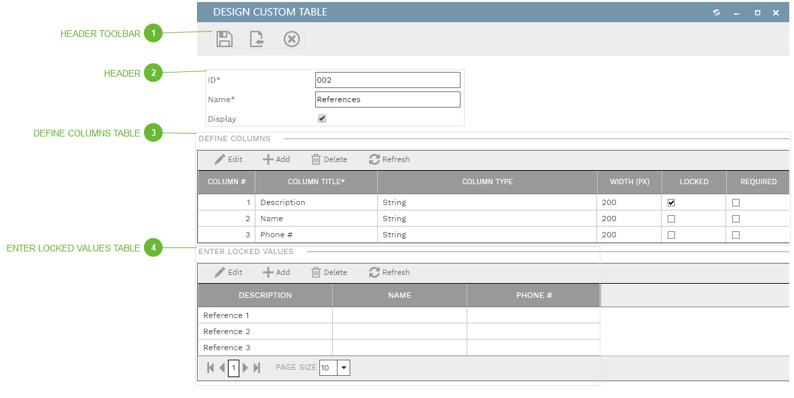
Task: Enable Required for the Name column
Action: 736,218
